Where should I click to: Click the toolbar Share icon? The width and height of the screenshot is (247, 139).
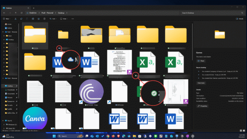(39, 19)
